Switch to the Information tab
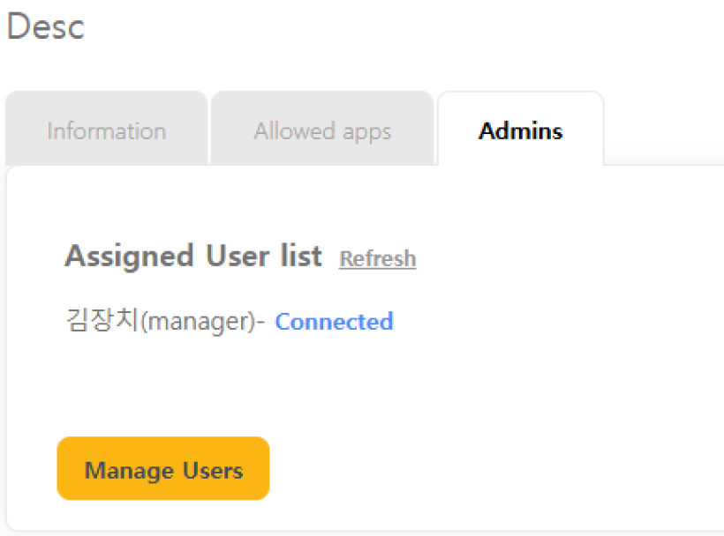724x536 pixels. click(x=106, y=131)
